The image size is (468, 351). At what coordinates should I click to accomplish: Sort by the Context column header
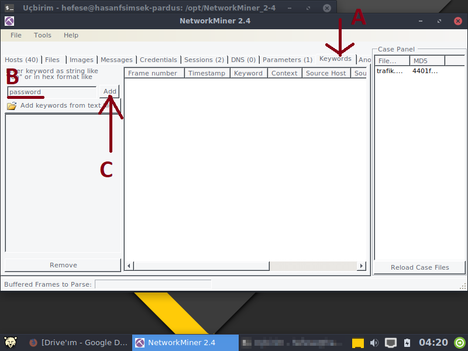284,73
